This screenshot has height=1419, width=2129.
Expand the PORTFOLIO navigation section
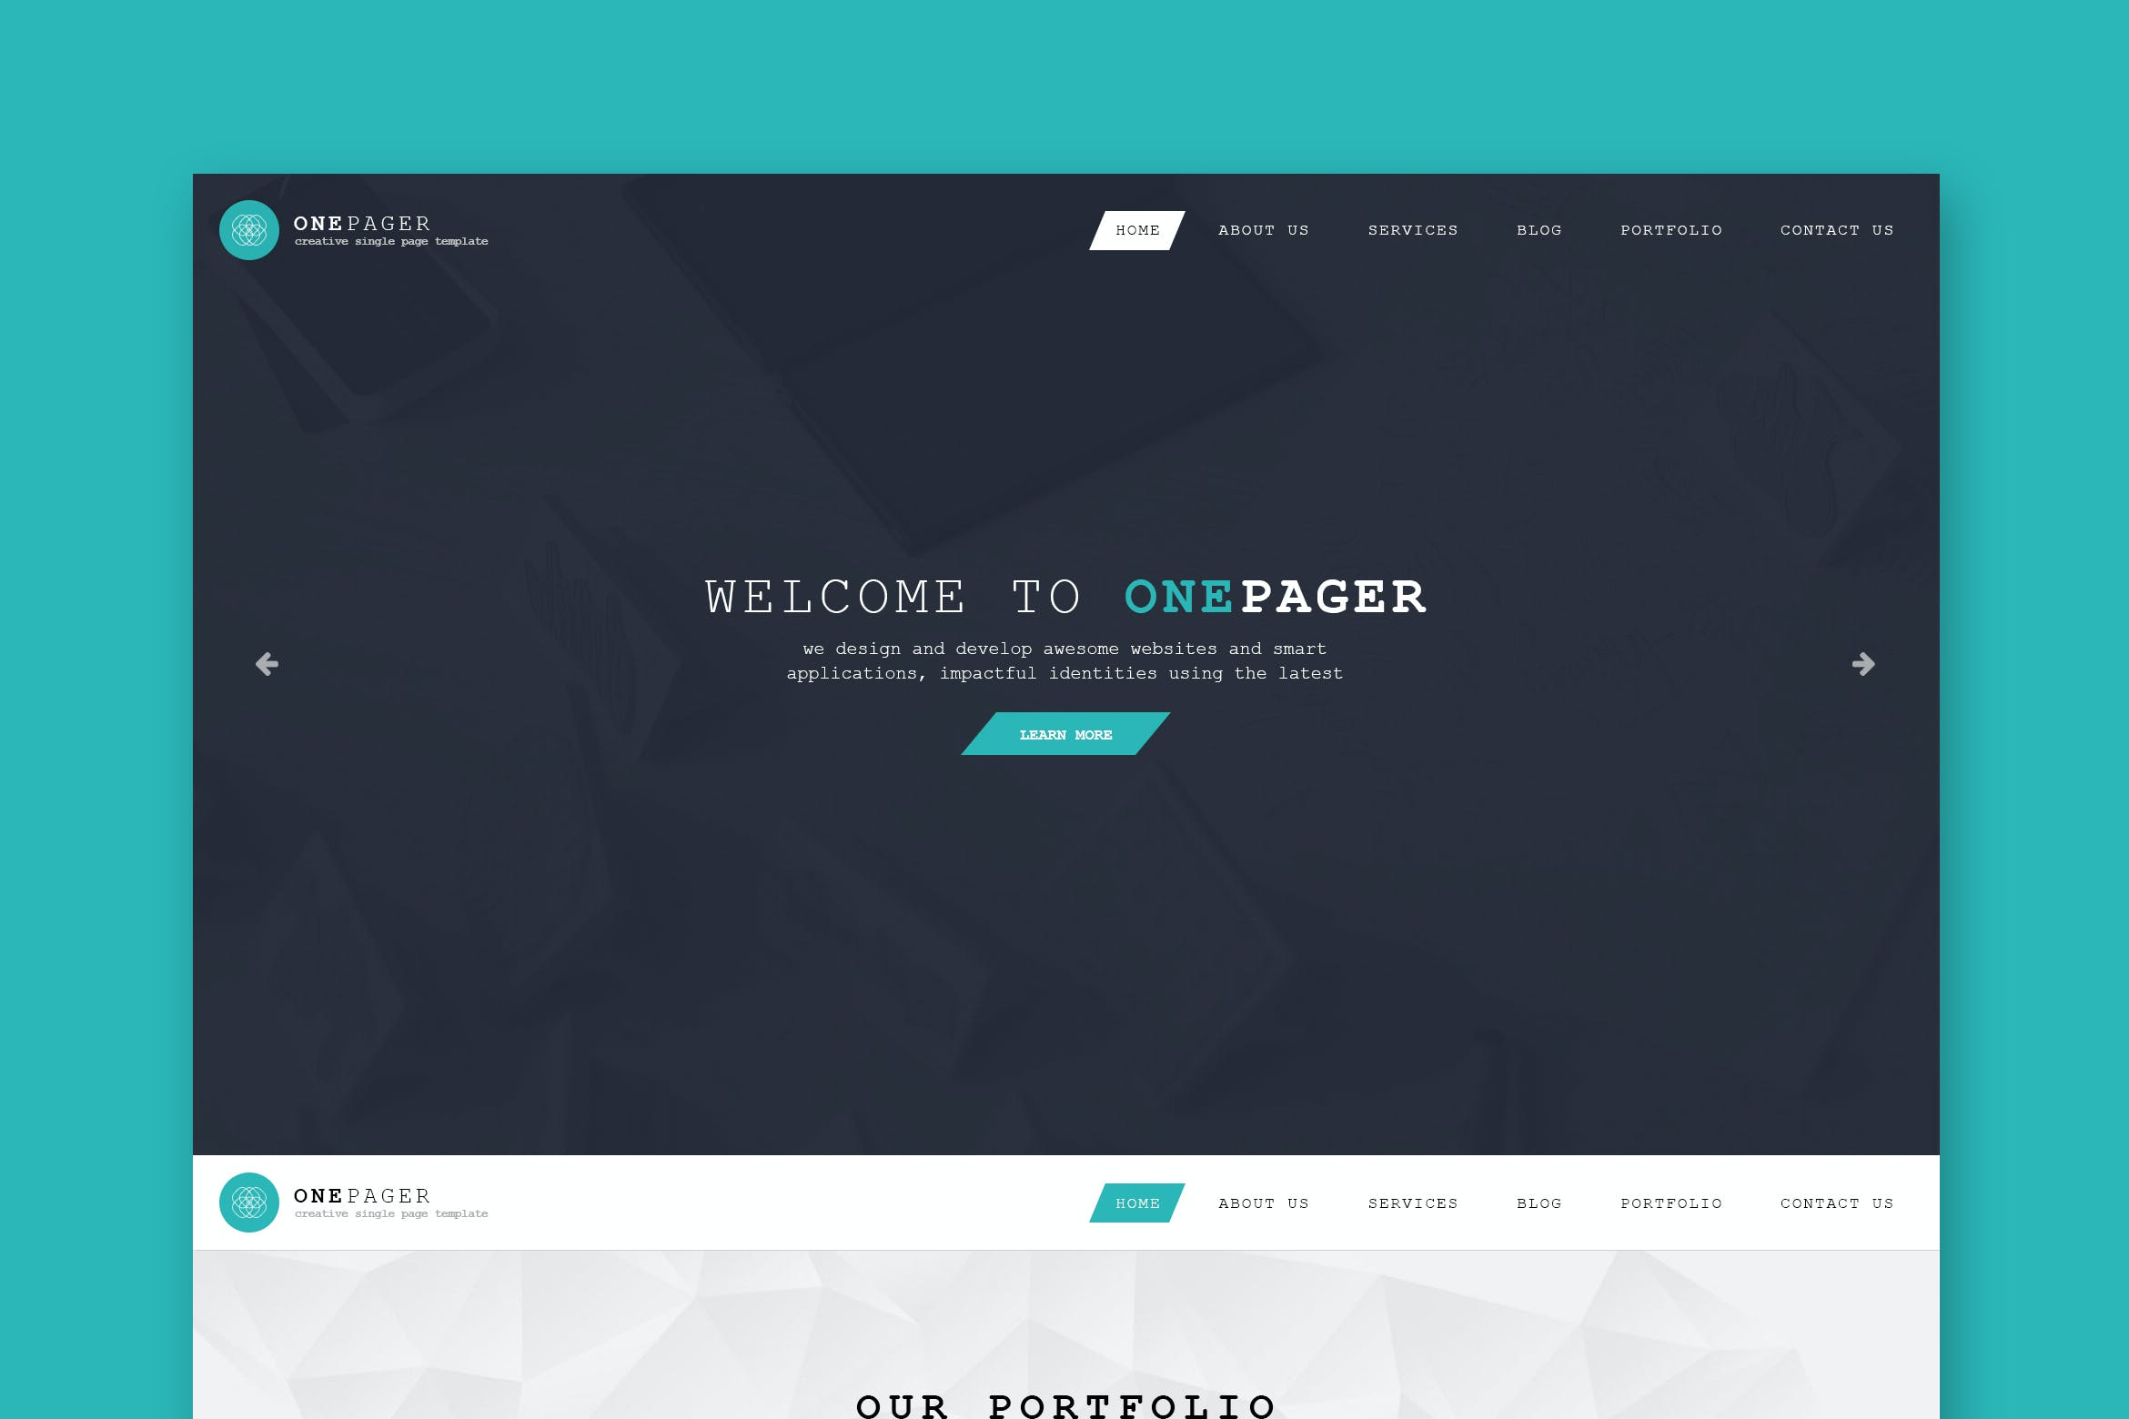[x=1671, y=228]
